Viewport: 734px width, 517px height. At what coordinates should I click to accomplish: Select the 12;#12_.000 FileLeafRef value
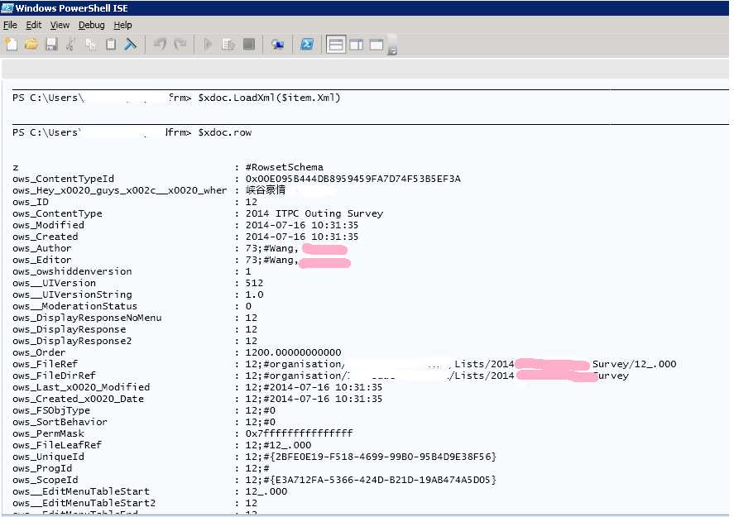[278, 445]
